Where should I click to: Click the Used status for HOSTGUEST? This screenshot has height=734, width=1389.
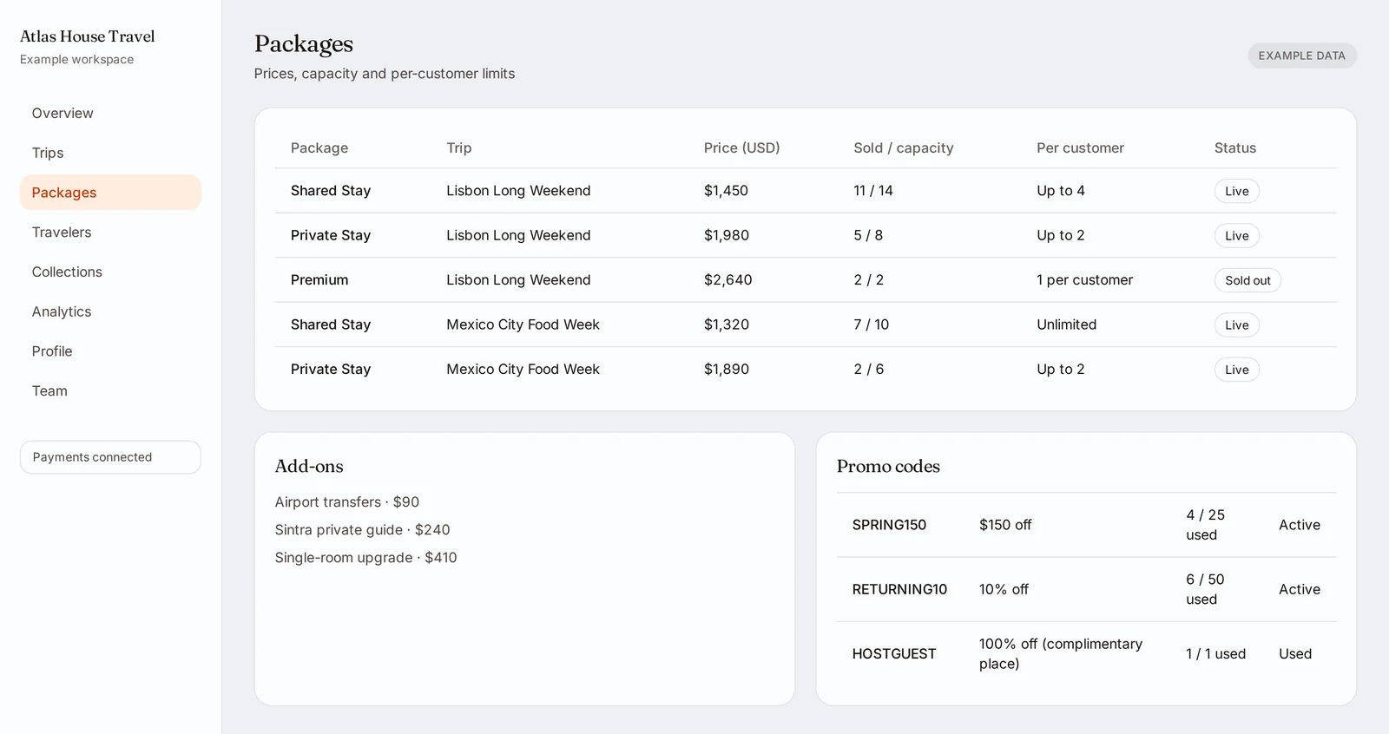tap(1295, 654)
